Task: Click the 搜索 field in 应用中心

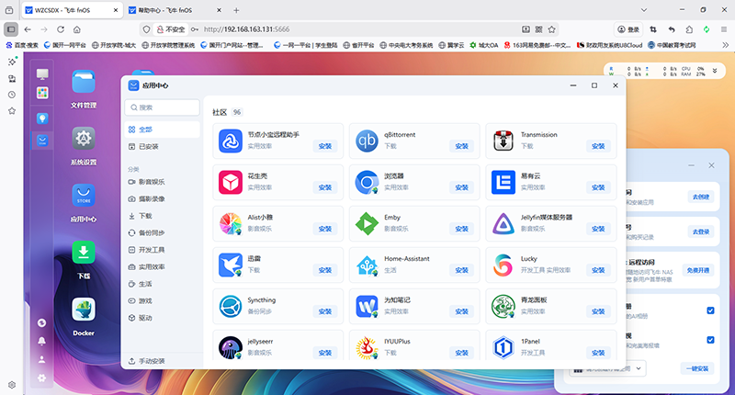Action: tap(163, 107)
